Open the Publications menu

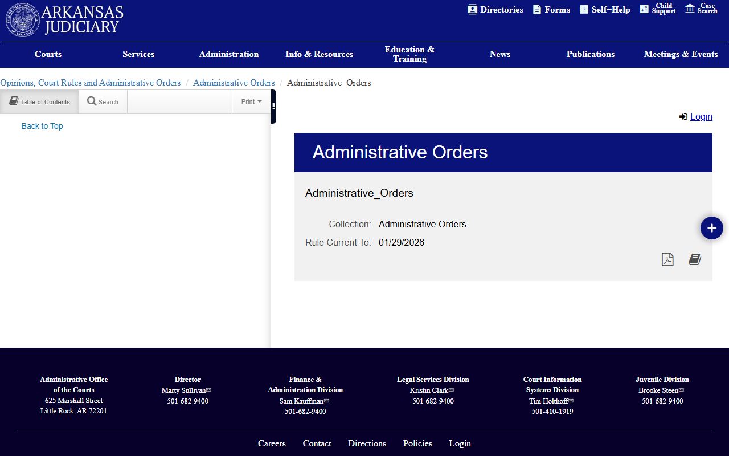[591, 54]
